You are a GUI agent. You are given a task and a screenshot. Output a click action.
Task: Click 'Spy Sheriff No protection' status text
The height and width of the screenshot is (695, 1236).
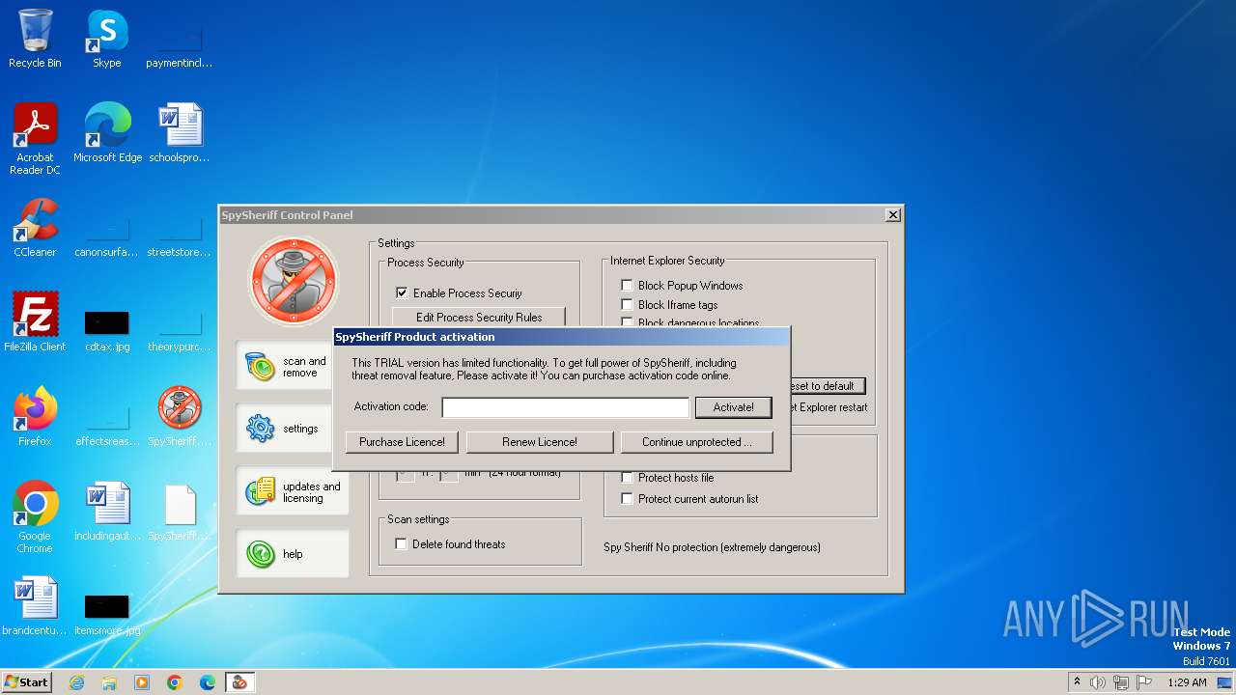point(712,547)
